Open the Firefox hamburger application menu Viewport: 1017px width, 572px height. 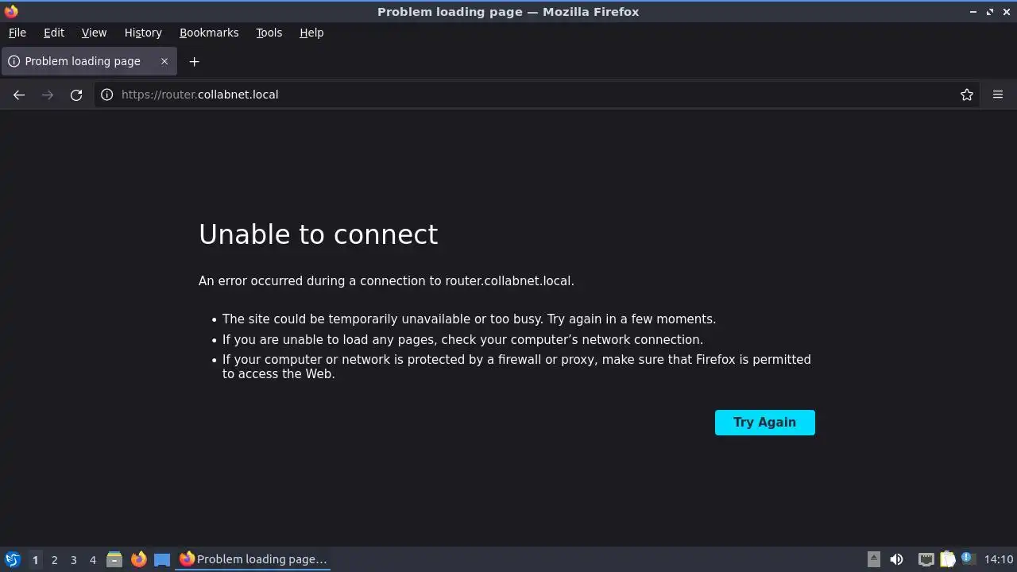click(x=998, y=95)
